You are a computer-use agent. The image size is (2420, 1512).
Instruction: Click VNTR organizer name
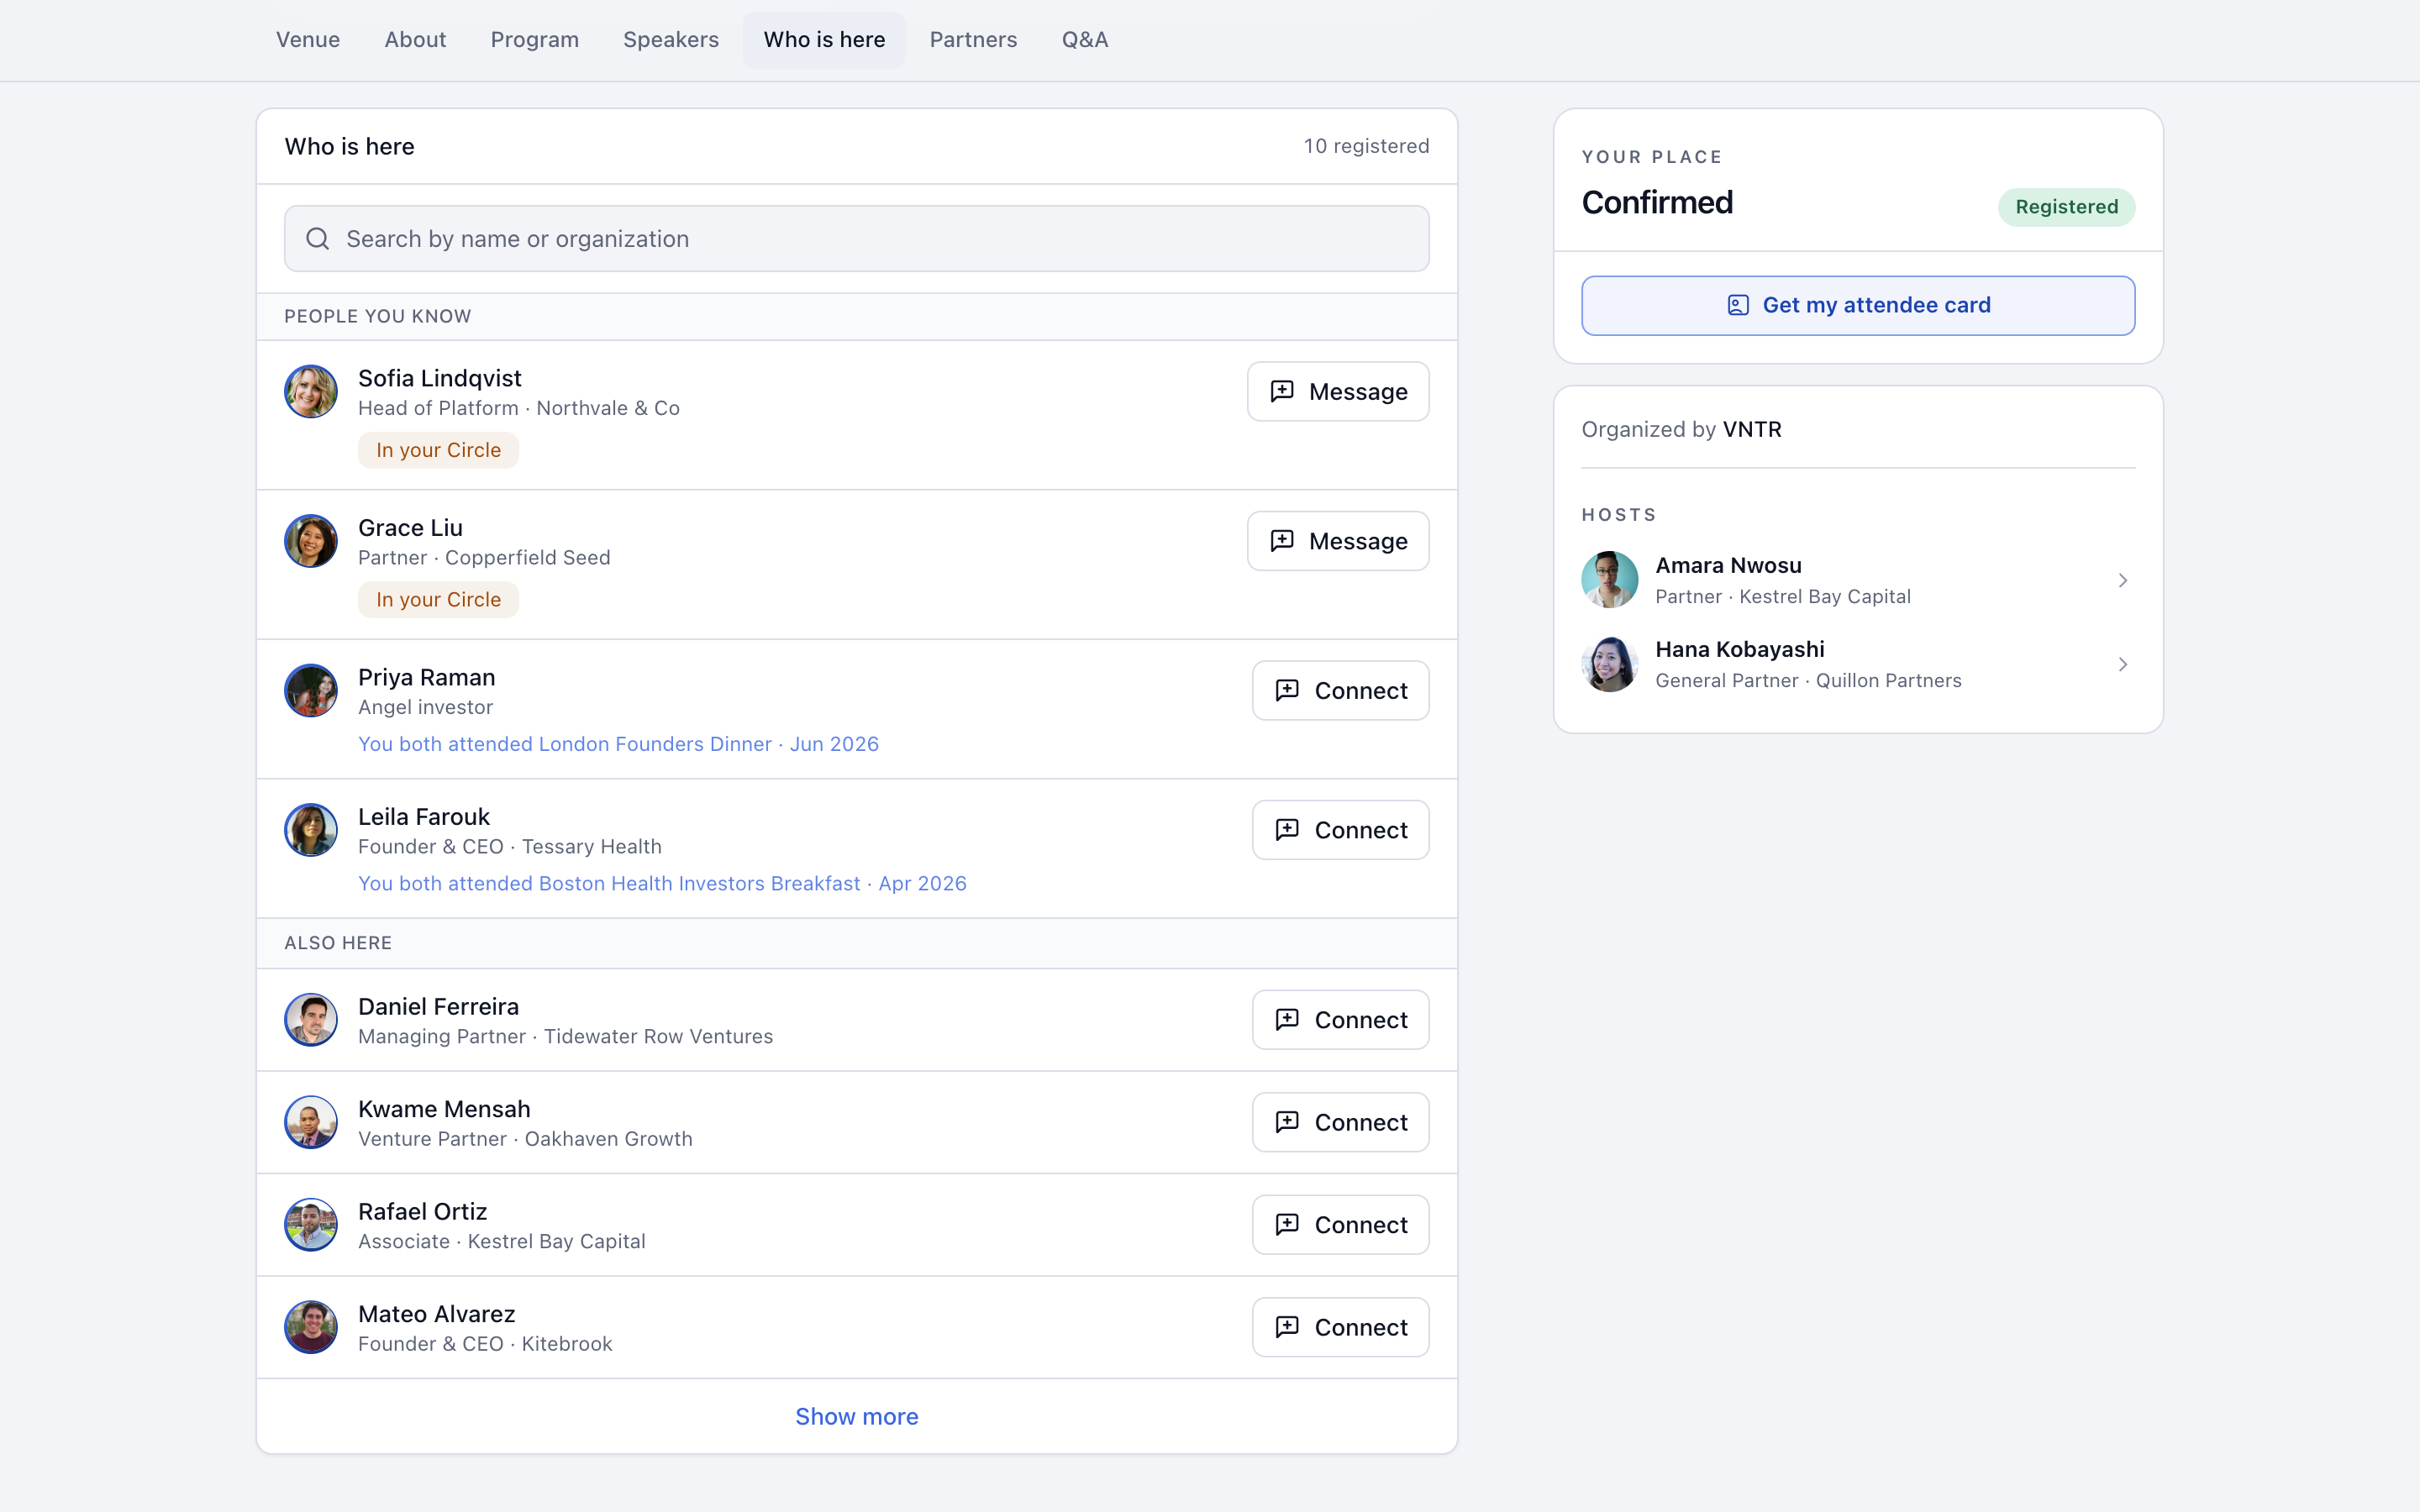(x=1752, y=429)
